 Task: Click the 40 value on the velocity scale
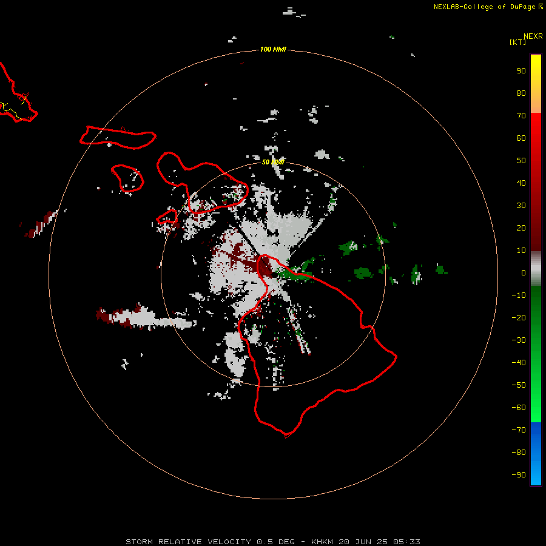pos(521,183)
